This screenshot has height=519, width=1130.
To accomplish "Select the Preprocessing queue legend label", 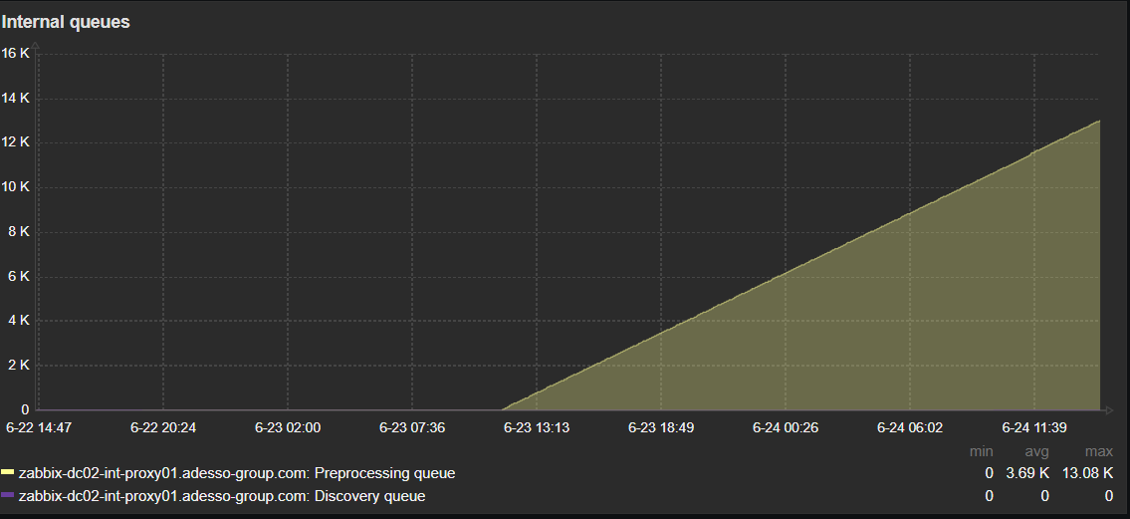I will click(x=236, y=473).
